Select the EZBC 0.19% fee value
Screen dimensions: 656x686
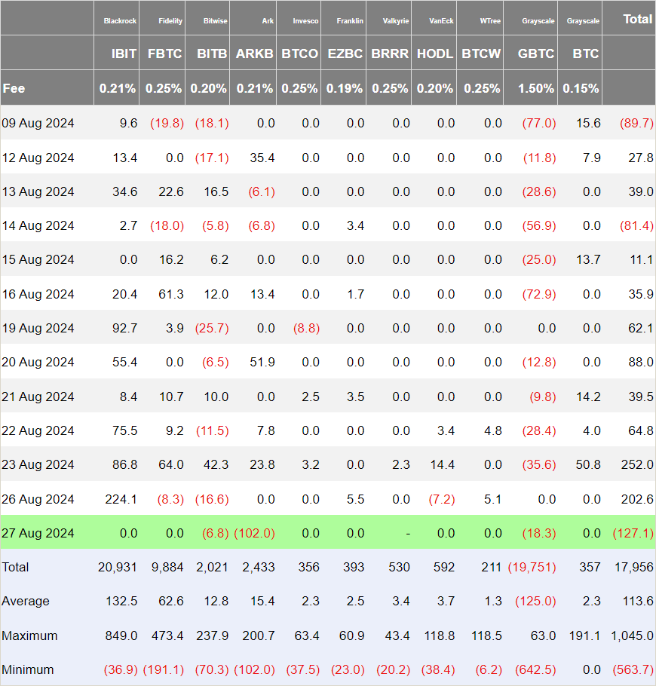point(345,88)
